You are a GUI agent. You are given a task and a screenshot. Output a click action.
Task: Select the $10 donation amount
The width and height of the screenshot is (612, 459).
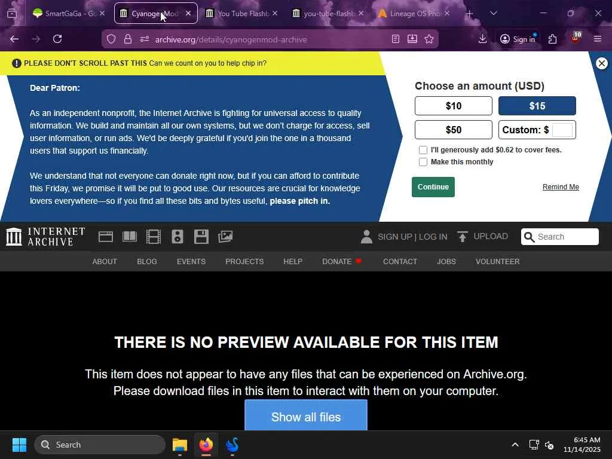(454, 106)
